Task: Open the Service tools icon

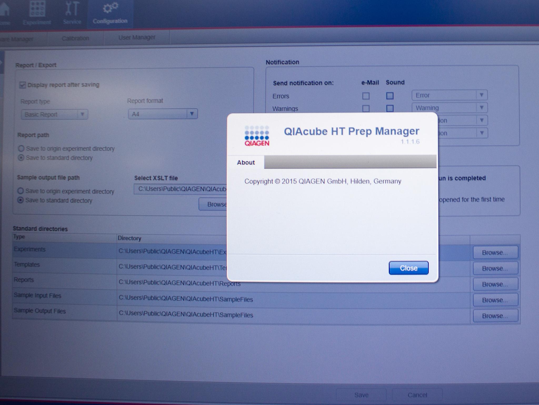Action: pyautogui.click(x=72, y=9)
